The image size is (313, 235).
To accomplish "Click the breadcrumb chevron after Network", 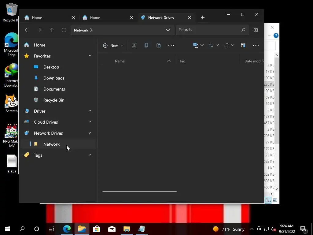I will pyautogui.click(x=91, y=30).
